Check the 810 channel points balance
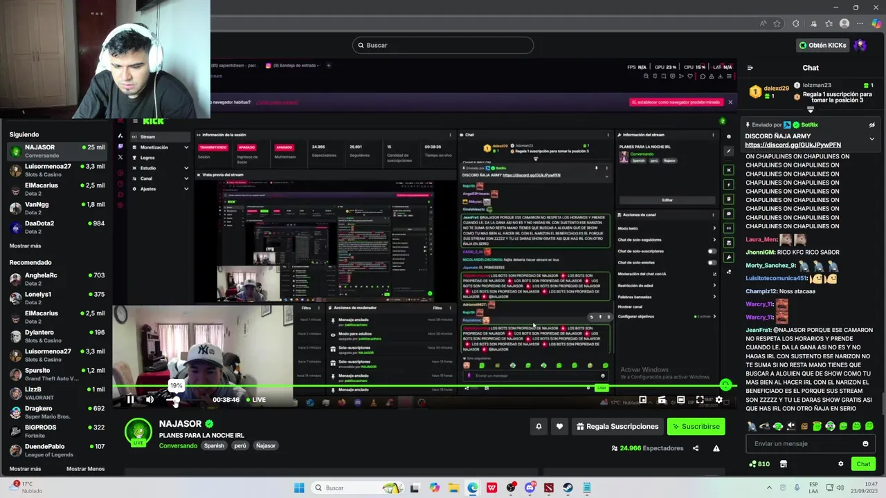The width and height of the screenshot is (886, 498). tap(759, 464)
